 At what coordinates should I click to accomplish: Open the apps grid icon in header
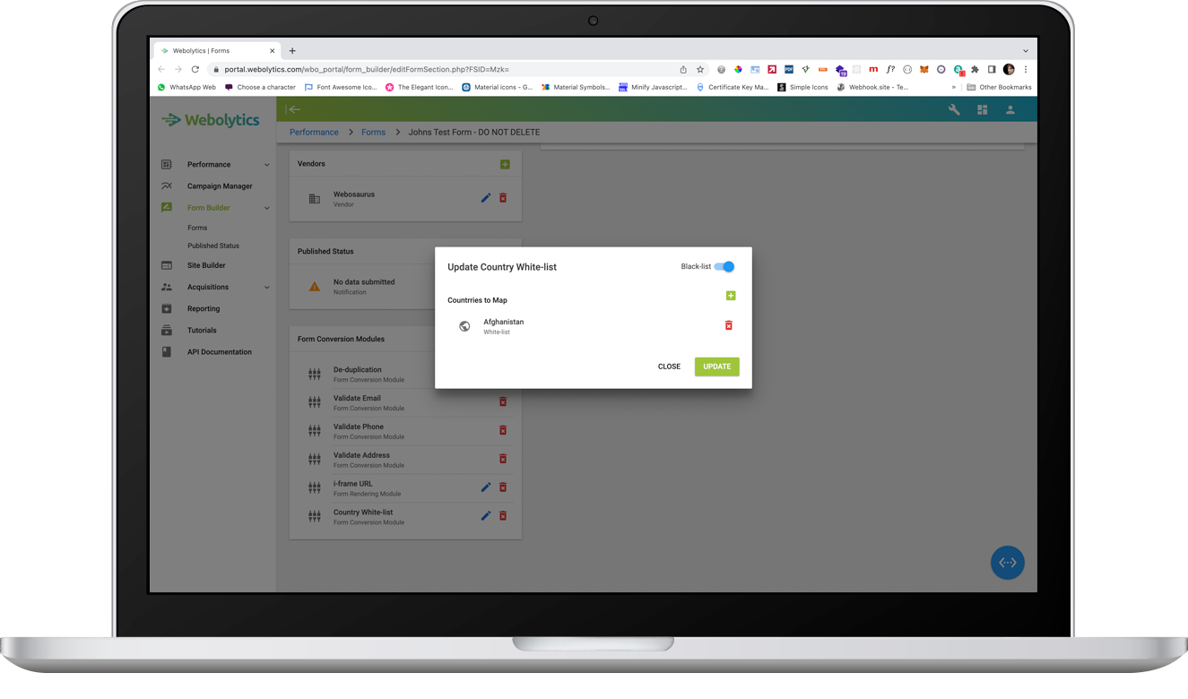point(982,109)
